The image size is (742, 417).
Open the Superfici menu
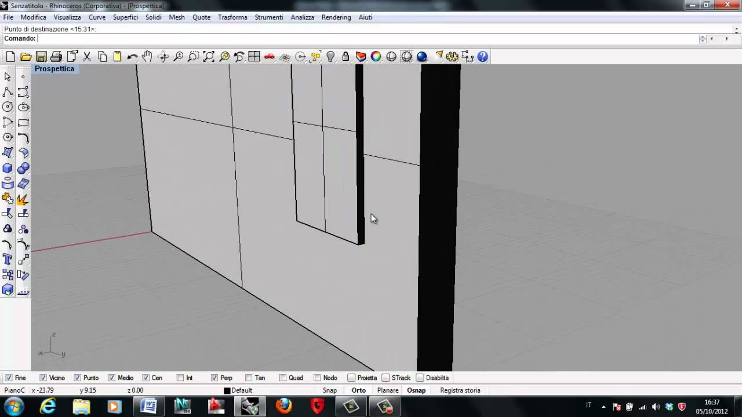[125, 17]
